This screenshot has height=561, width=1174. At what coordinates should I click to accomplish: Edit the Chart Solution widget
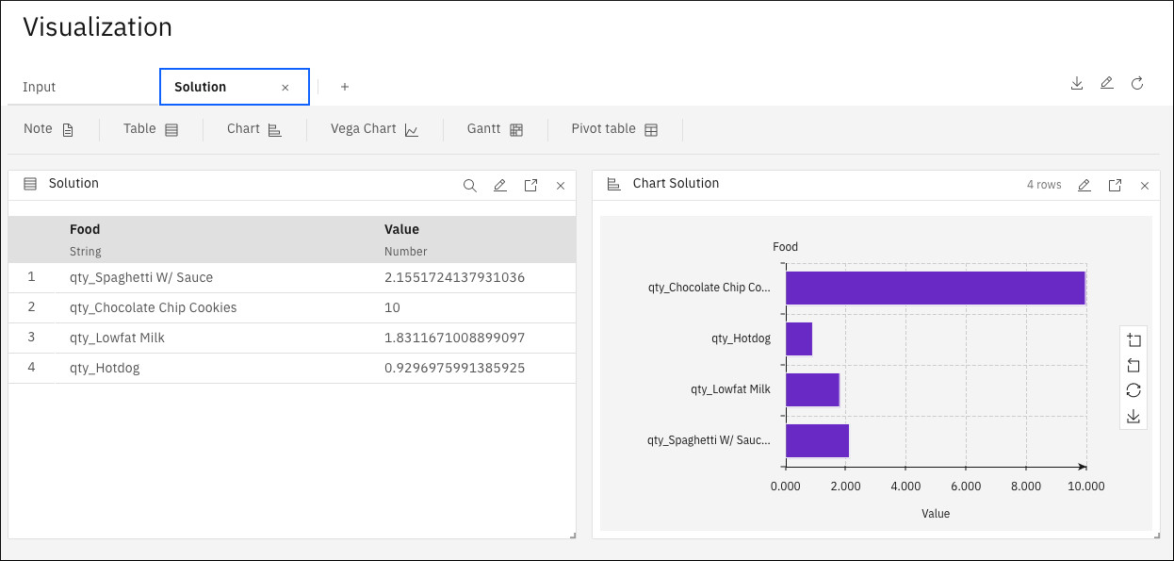point(1084,186)
